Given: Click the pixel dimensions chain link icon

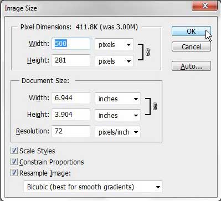Looking at the screenshot, I should coord(148,52).
